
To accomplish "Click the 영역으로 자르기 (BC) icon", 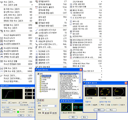I will 71,55.
